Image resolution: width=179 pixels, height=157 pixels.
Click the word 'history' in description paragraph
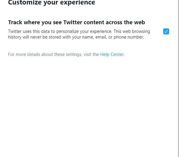tap(15, 37)
